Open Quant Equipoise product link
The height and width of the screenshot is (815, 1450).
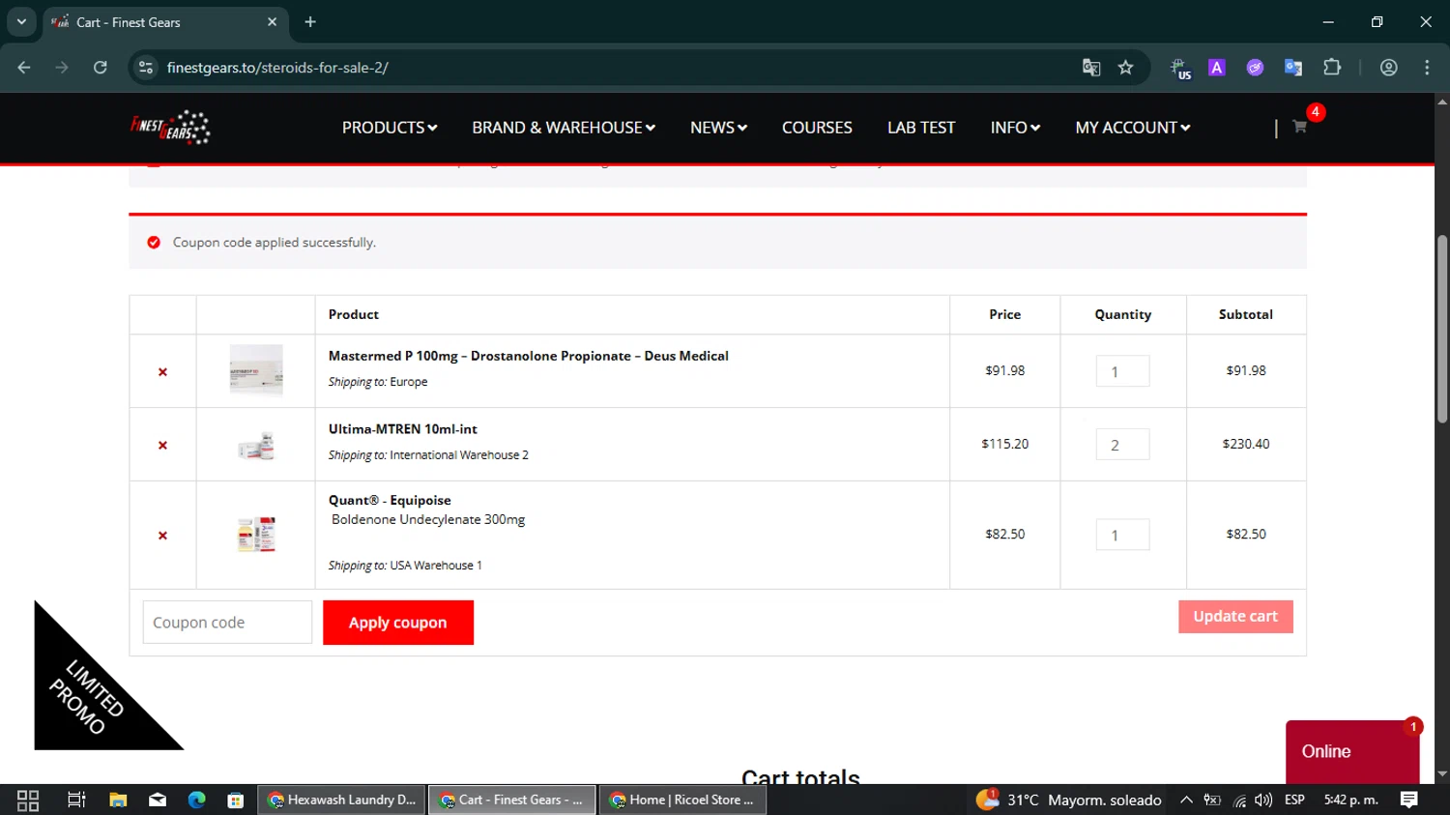pos(390,501)
